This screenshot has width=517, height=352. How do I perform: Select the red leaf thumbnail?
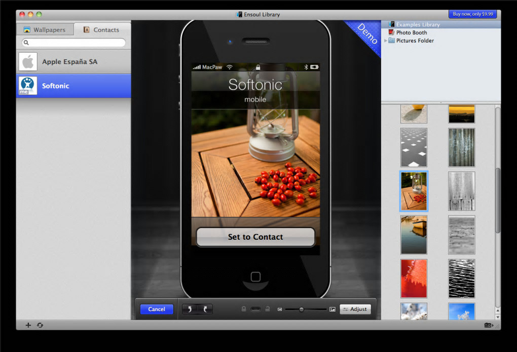414,278
